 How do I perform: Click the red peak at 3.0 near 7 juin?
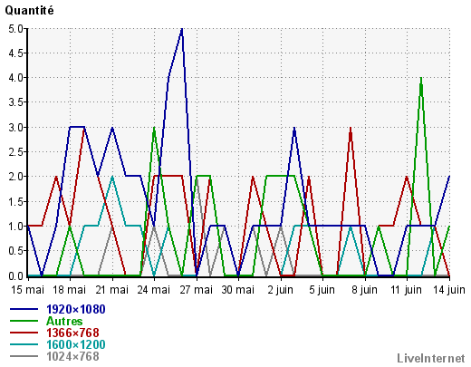pyautogui.click(x=351, y=128)
